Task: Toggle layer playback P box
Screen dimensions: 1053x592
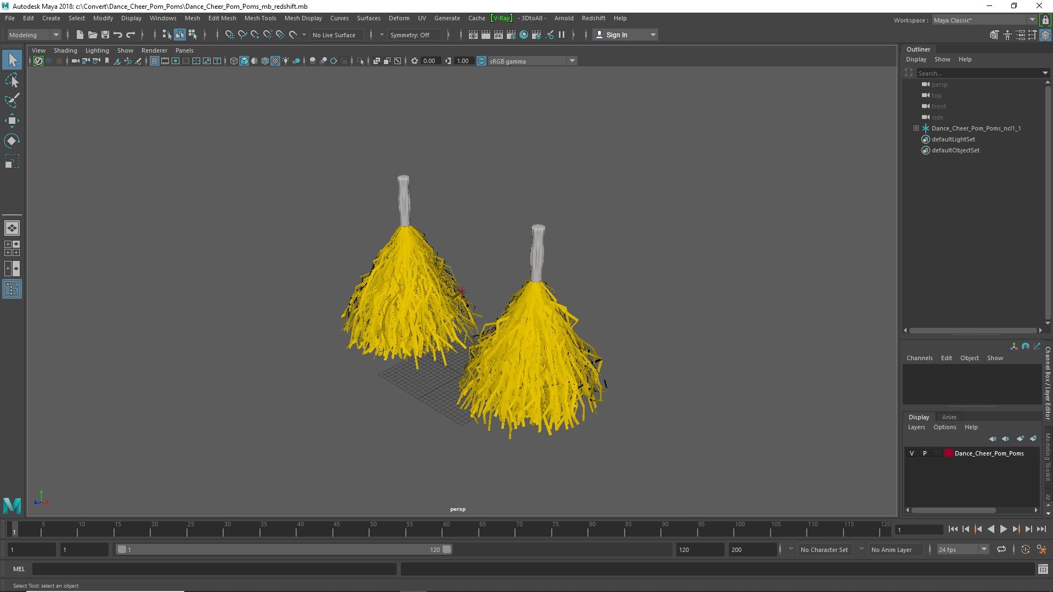Action: [x=925, y=453]
